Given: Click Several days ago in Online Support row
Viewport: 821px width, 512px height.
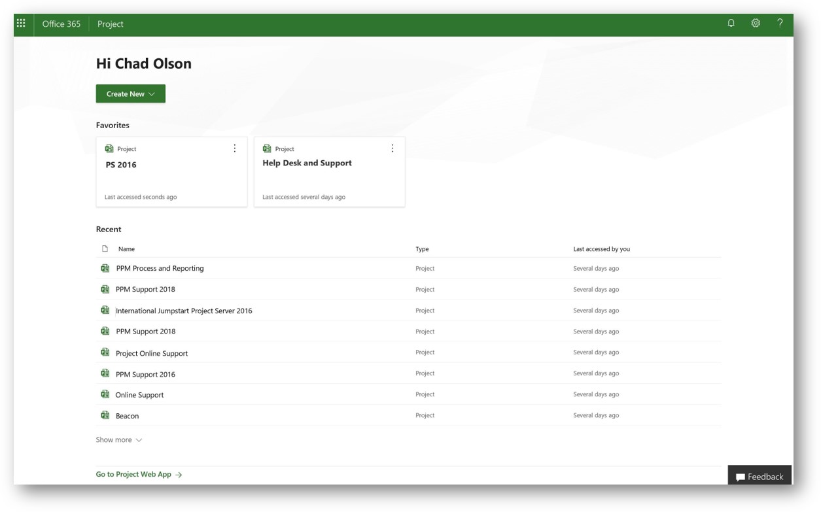Looking at the screenshot, I should coord(596,394).
